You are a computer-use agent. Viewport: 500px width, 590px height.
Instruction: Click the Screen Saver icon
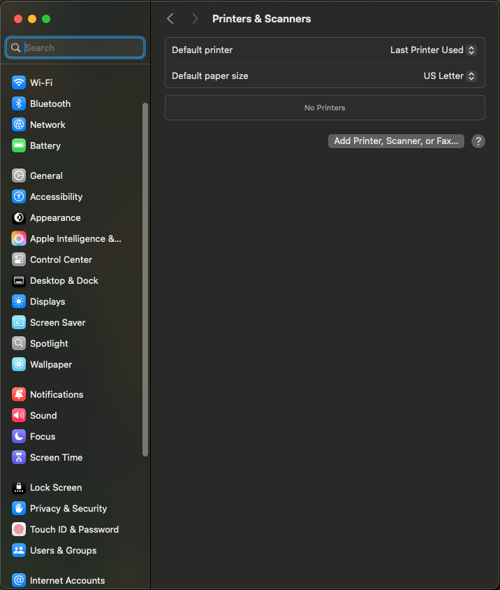19,322
